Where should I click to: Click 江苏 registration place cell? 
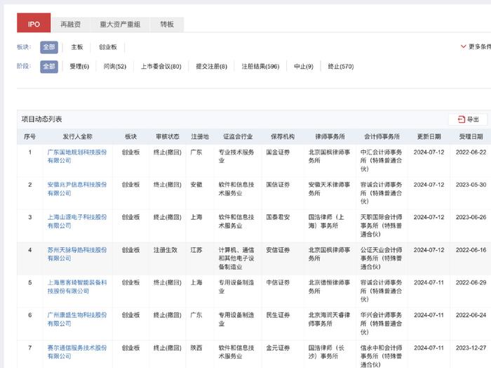[196, 250]
